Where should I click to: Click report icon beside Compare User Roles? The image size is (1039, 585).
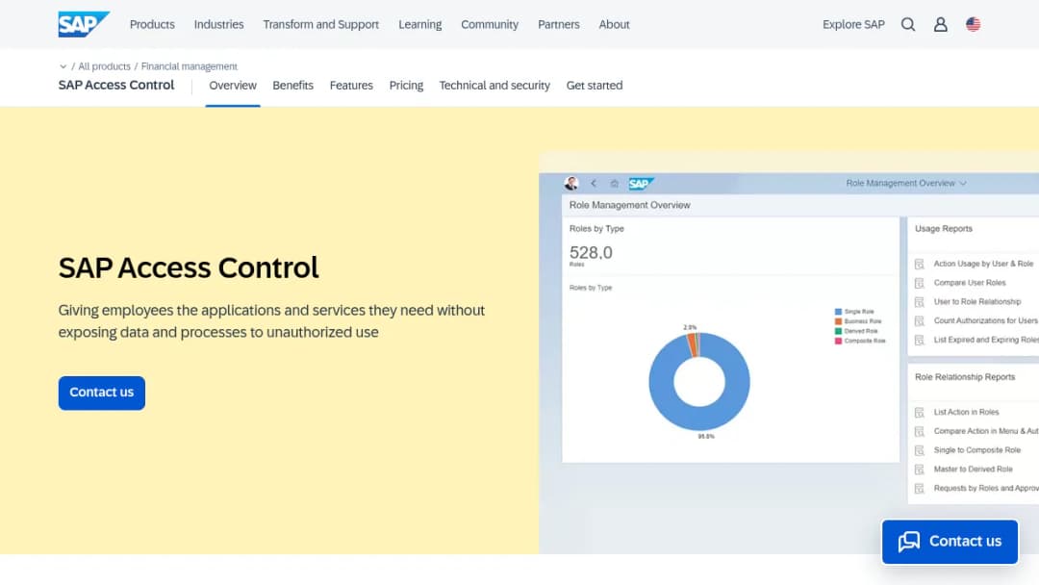click(919, 283)
